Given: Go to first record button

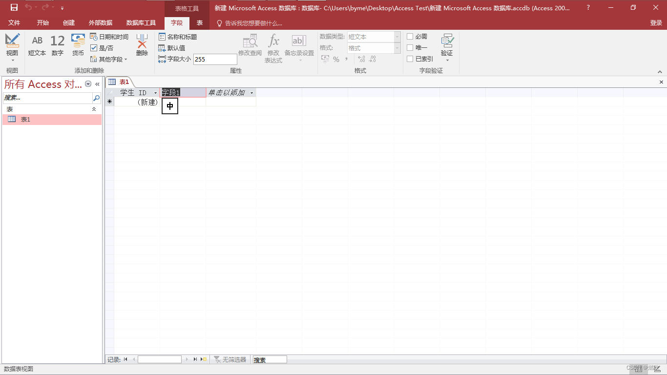Looking at the screenshot, I should [x=125, y=359].
